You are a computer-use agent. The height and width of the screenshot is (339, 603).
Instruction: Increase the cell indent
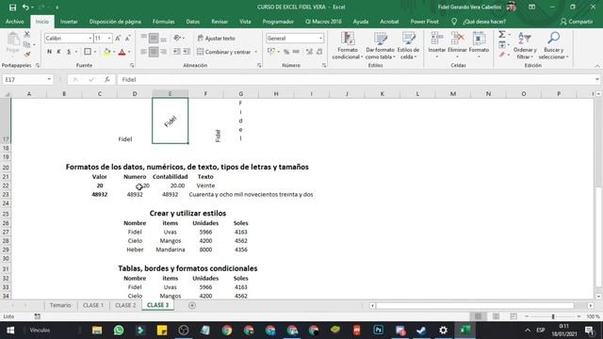click(x=187, y=52)
